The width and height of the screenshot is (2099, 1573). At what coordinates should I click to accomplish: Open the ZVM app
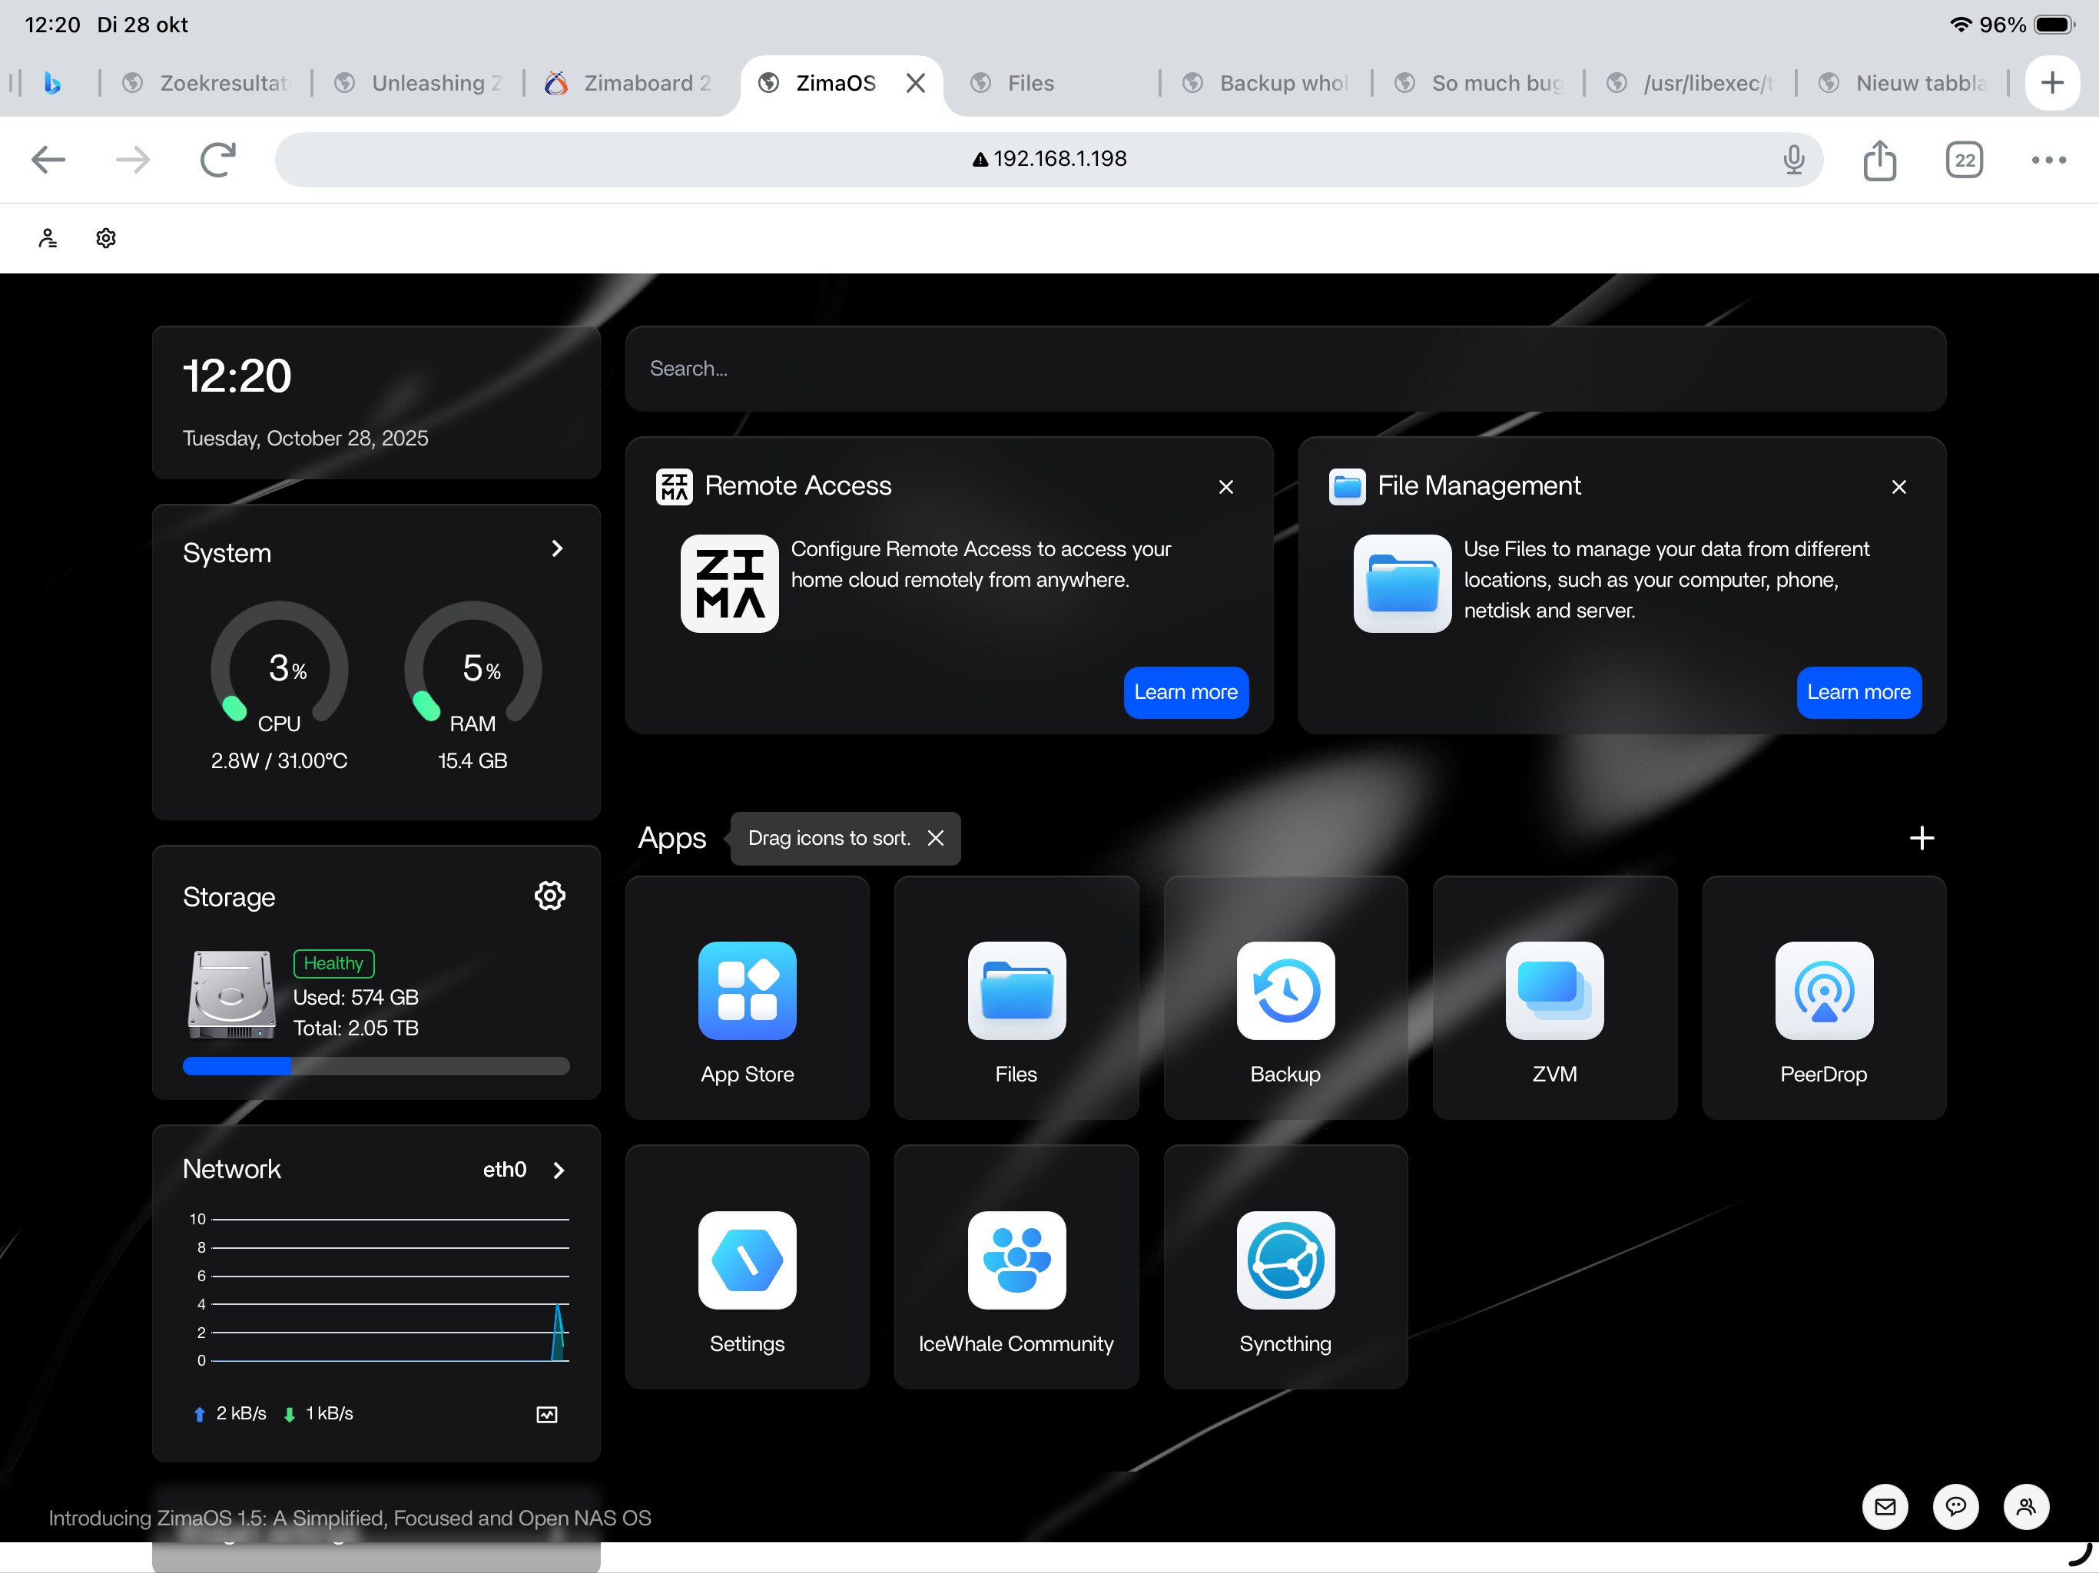tap(1554, 991)
